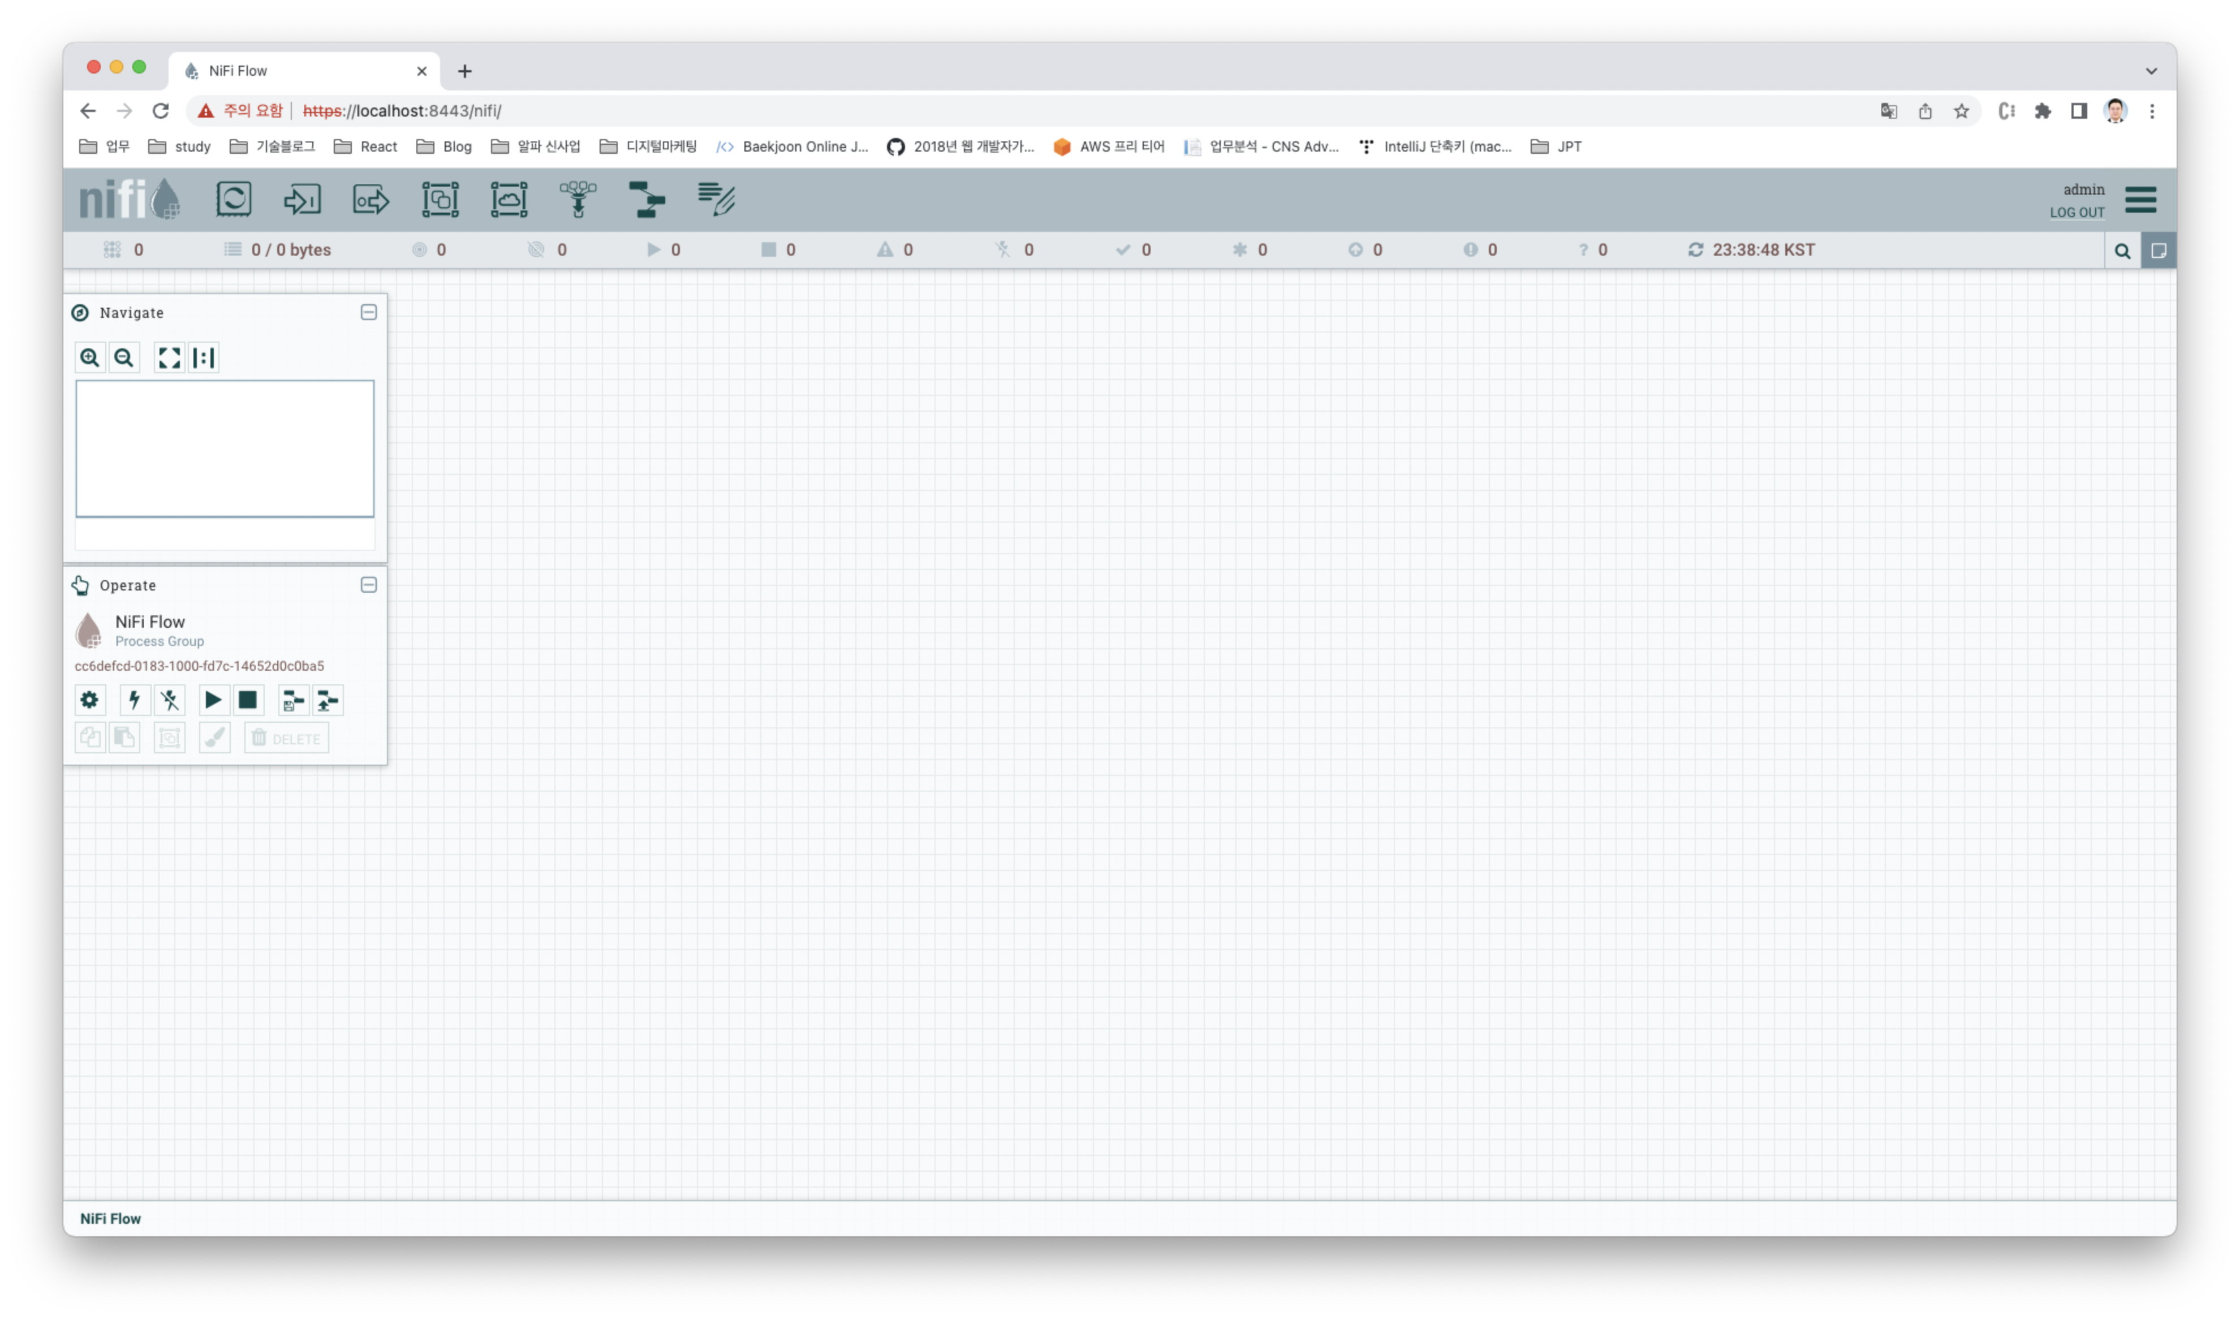
Task: Click the admin username label
Action: coord(2083,189)
